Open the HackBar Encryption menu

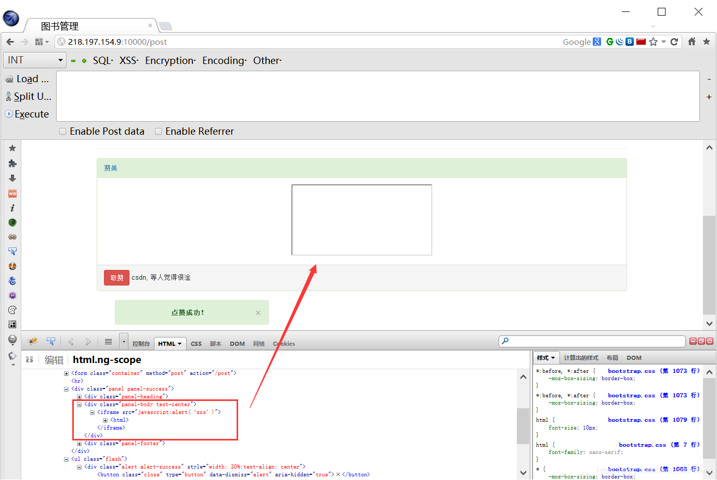(171, 61)
